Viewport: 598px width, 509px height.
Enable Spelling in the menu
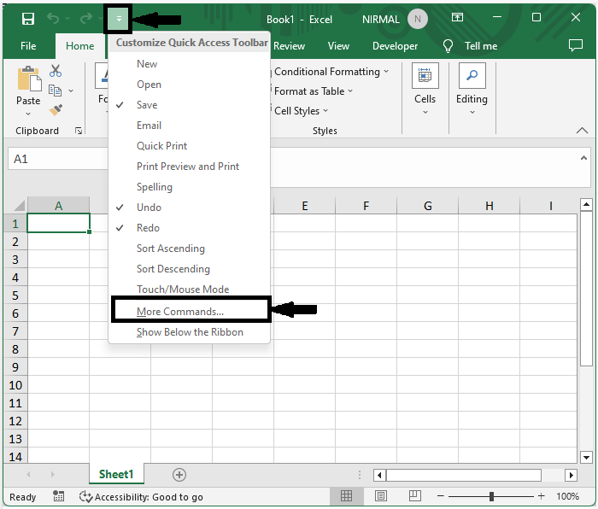point(189,187)
